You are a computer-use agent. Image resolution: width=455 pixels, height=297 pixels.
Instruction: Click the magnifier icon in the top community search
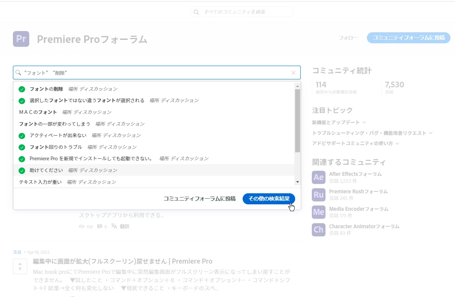(x=196, y=12)
